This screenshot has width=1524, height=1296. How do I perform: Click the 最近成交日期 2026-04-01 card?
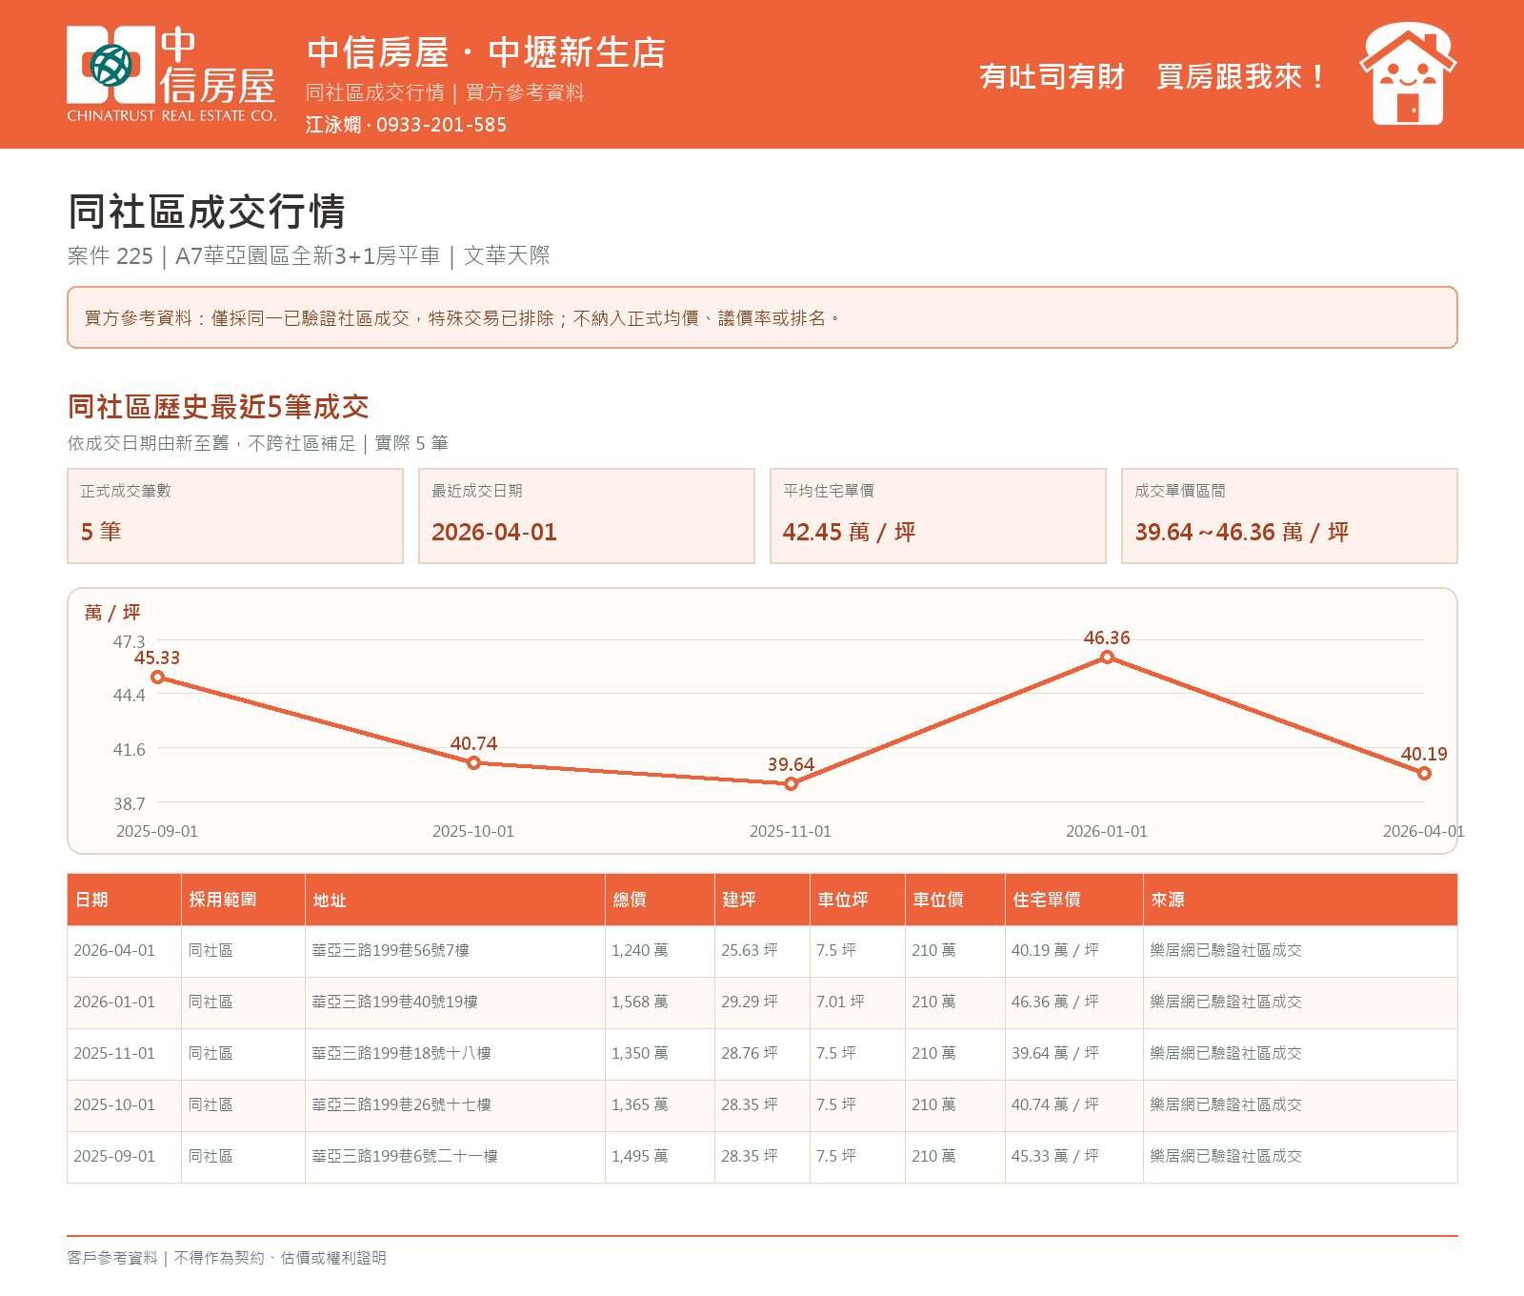(x=587, y=516)
